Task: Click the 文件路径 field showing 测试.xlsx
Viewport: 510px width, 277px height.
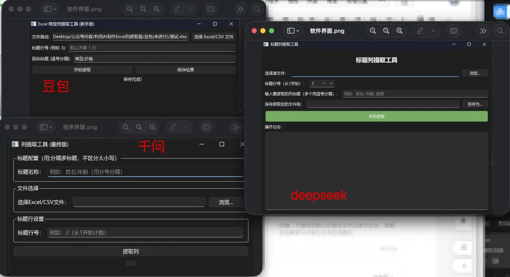Action: pos(120,37)
